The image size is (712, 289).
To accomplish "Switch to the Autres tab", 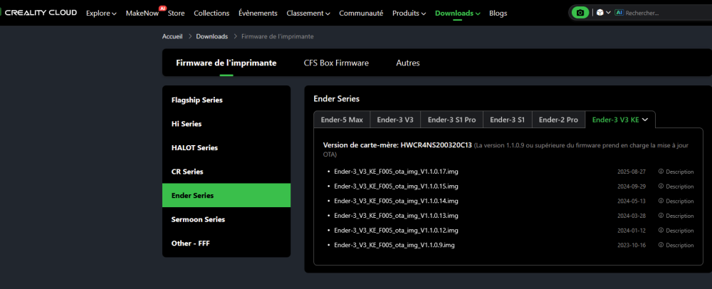I will (408, 63).
